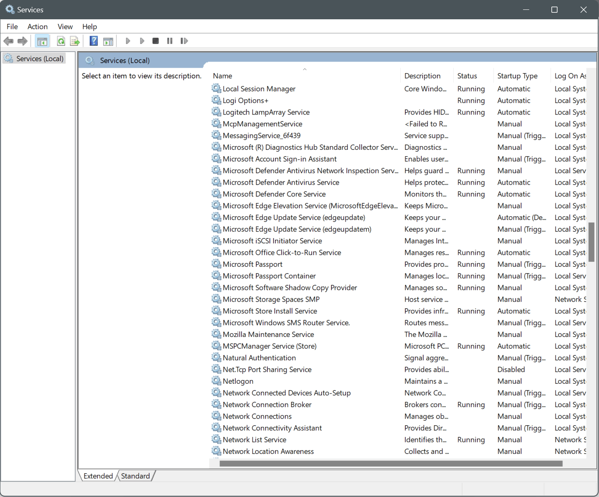The image size is (599, 497).
Task: Click the Pause Service toolbar icon
Action: click(170, 41)
